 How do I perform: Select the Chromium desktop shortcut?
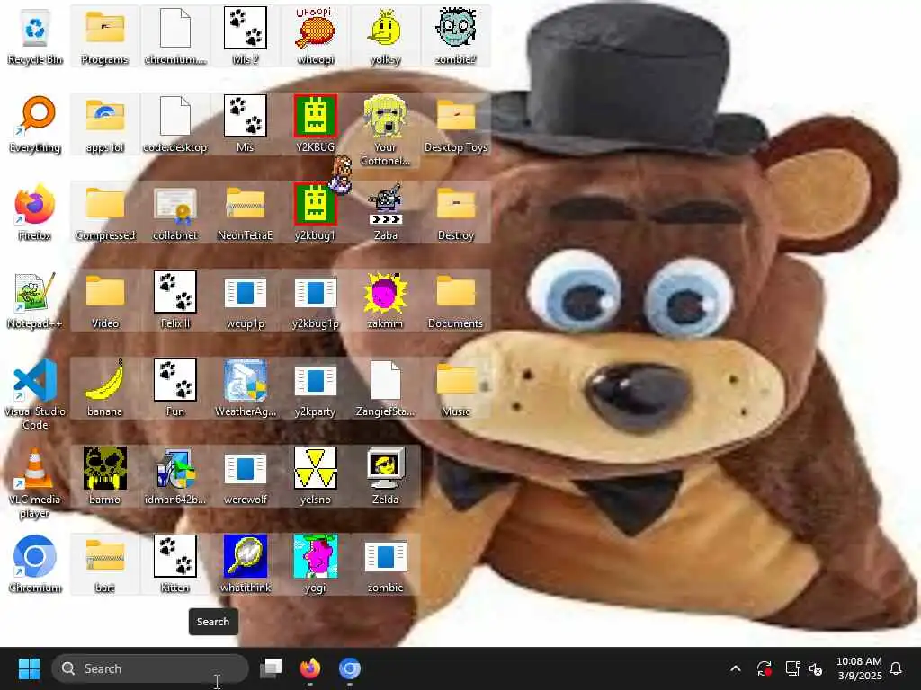(35, 563)
